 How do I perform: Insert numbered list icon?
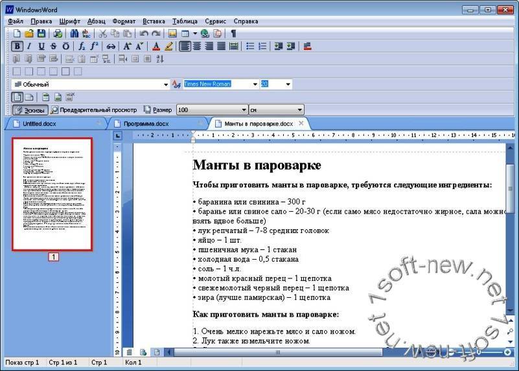pyautogui.click(x=262, y=46)
